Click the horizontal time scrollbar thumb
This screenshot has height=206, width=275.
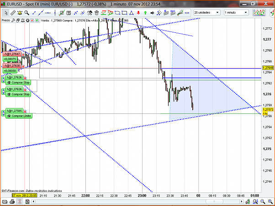click(x=214, y=201)
